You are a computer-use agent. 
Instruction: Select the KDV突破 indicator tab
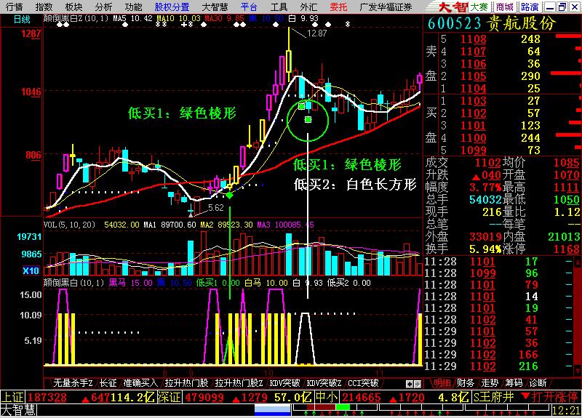[284, 382]
